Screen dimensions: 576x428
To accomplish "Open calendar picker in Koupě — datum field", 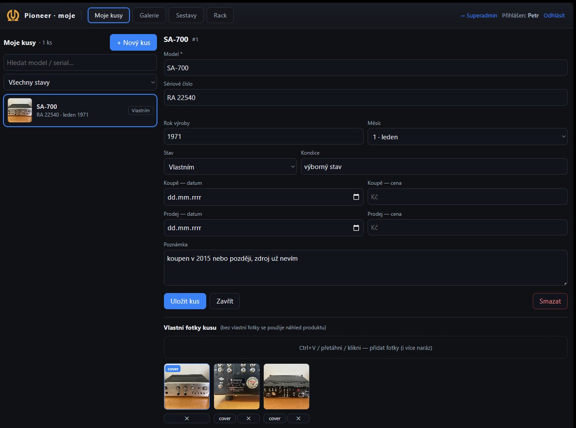I will click(356, 197).
